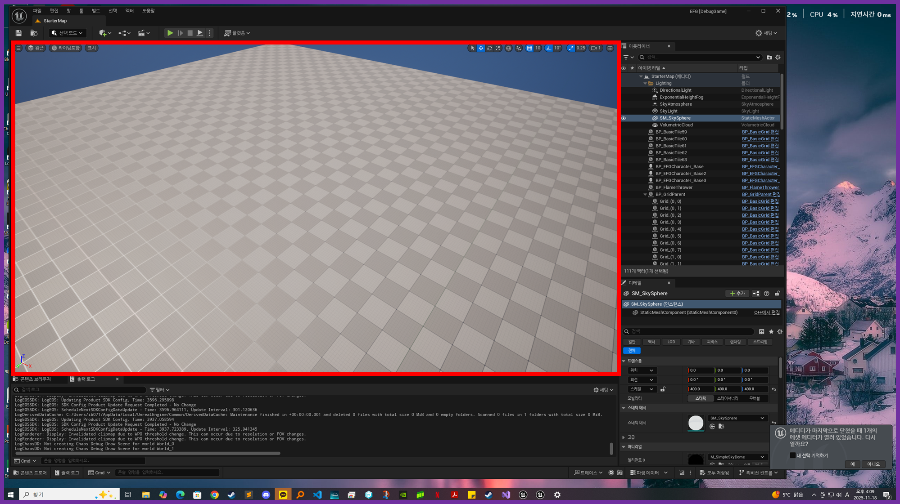This screenshot has width=900, height=504.
Task: Open the 빌드 menu
Action: (96, 11)
